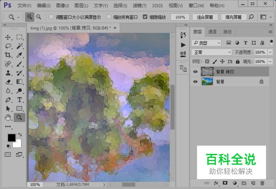Open the 滤镜(T) menu

[140, 6]
